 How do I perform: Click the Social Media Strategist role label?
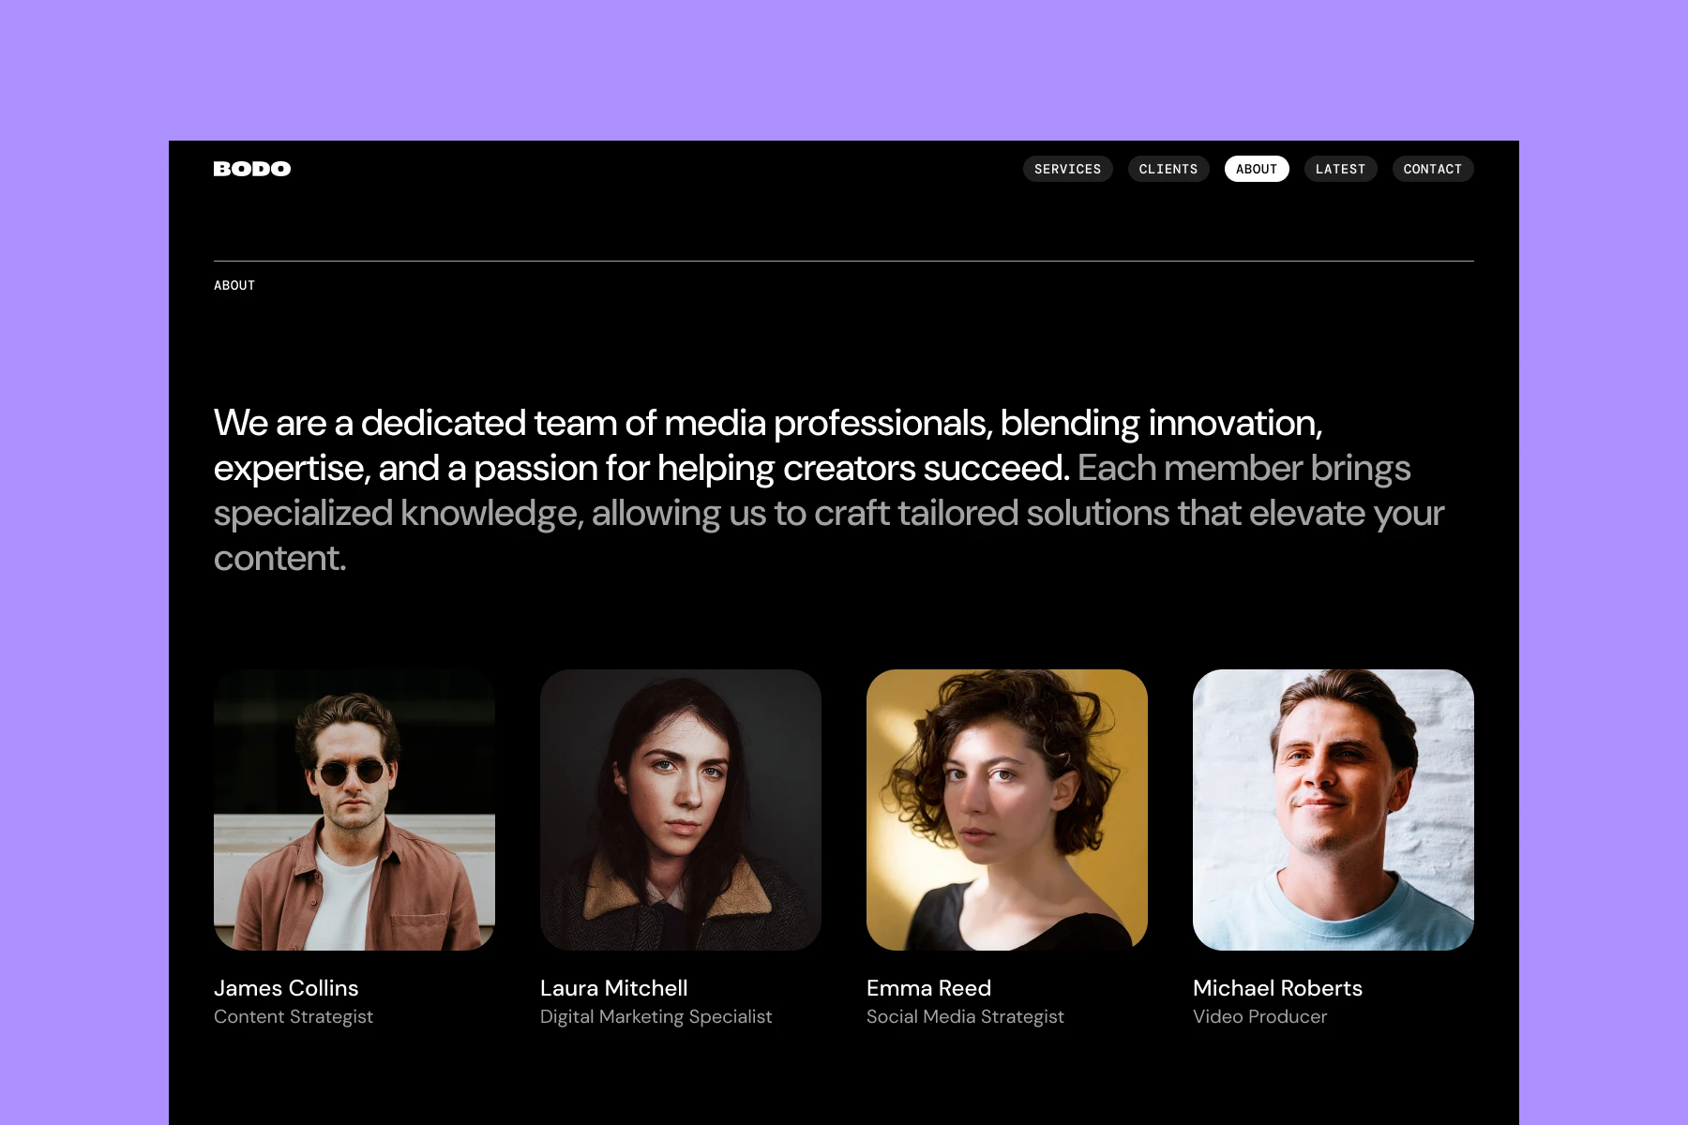pyautogui.click(x=965, y=1016)
